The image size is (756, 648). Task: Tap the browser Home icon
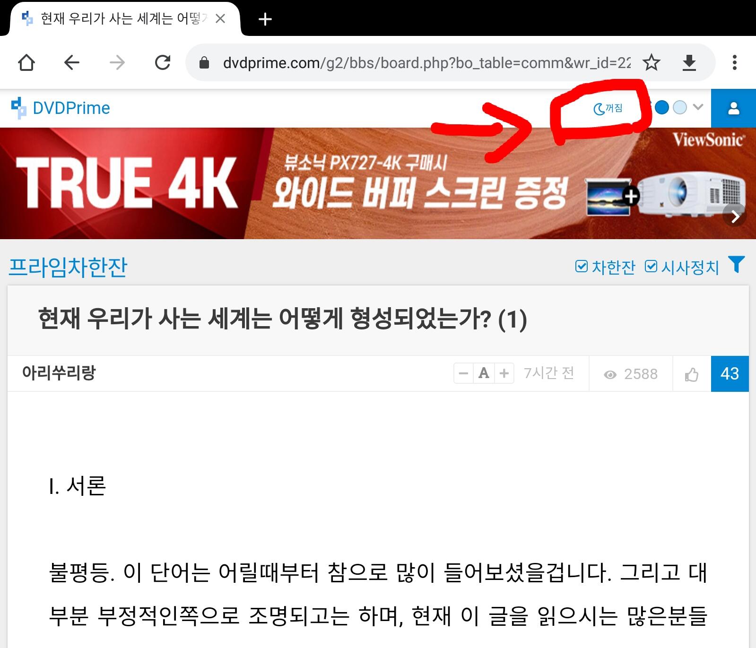tap(26, 62)
